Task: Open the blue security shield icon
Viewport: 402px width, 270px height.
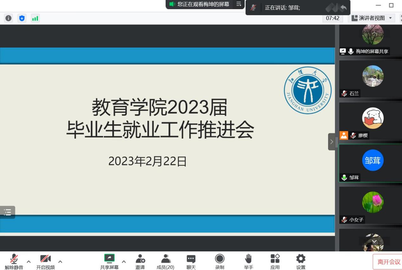Action: 22,18
